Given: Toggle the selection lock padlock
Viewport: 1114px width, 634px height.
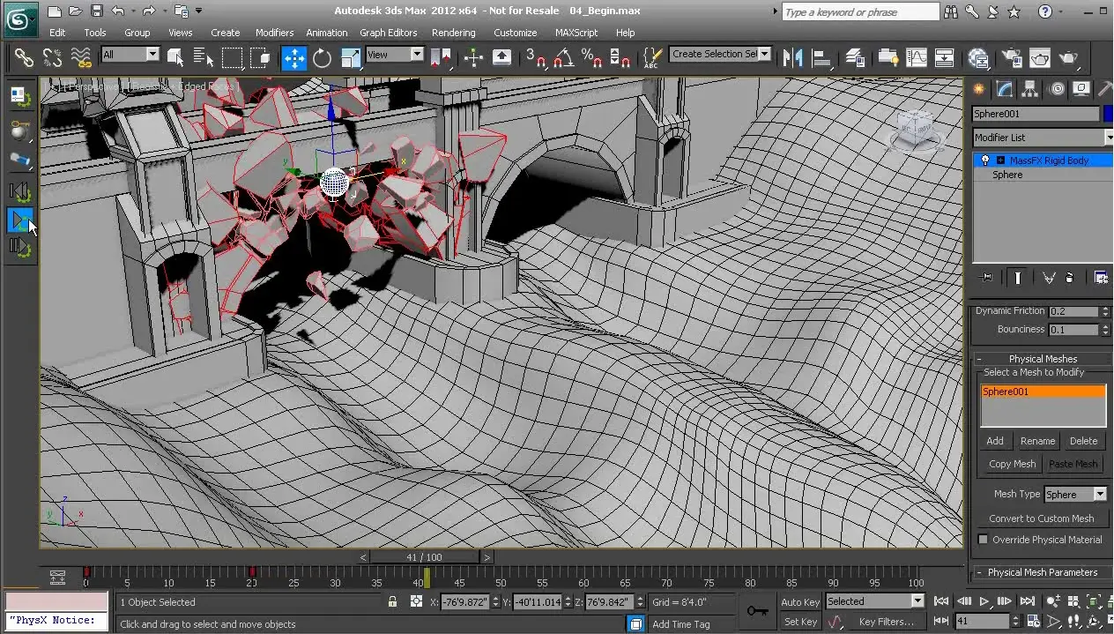Looking at the screenshot, I should coord(392,601).
